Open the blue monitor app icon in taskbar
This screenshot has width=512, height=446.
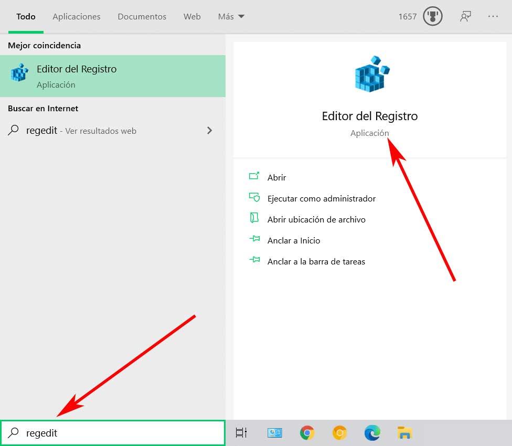coord(274,433)
